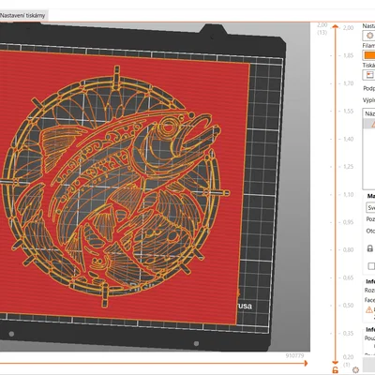Open the Nastavení tiskárny tab
Viewport: 375px width, 375px height.
23,15
